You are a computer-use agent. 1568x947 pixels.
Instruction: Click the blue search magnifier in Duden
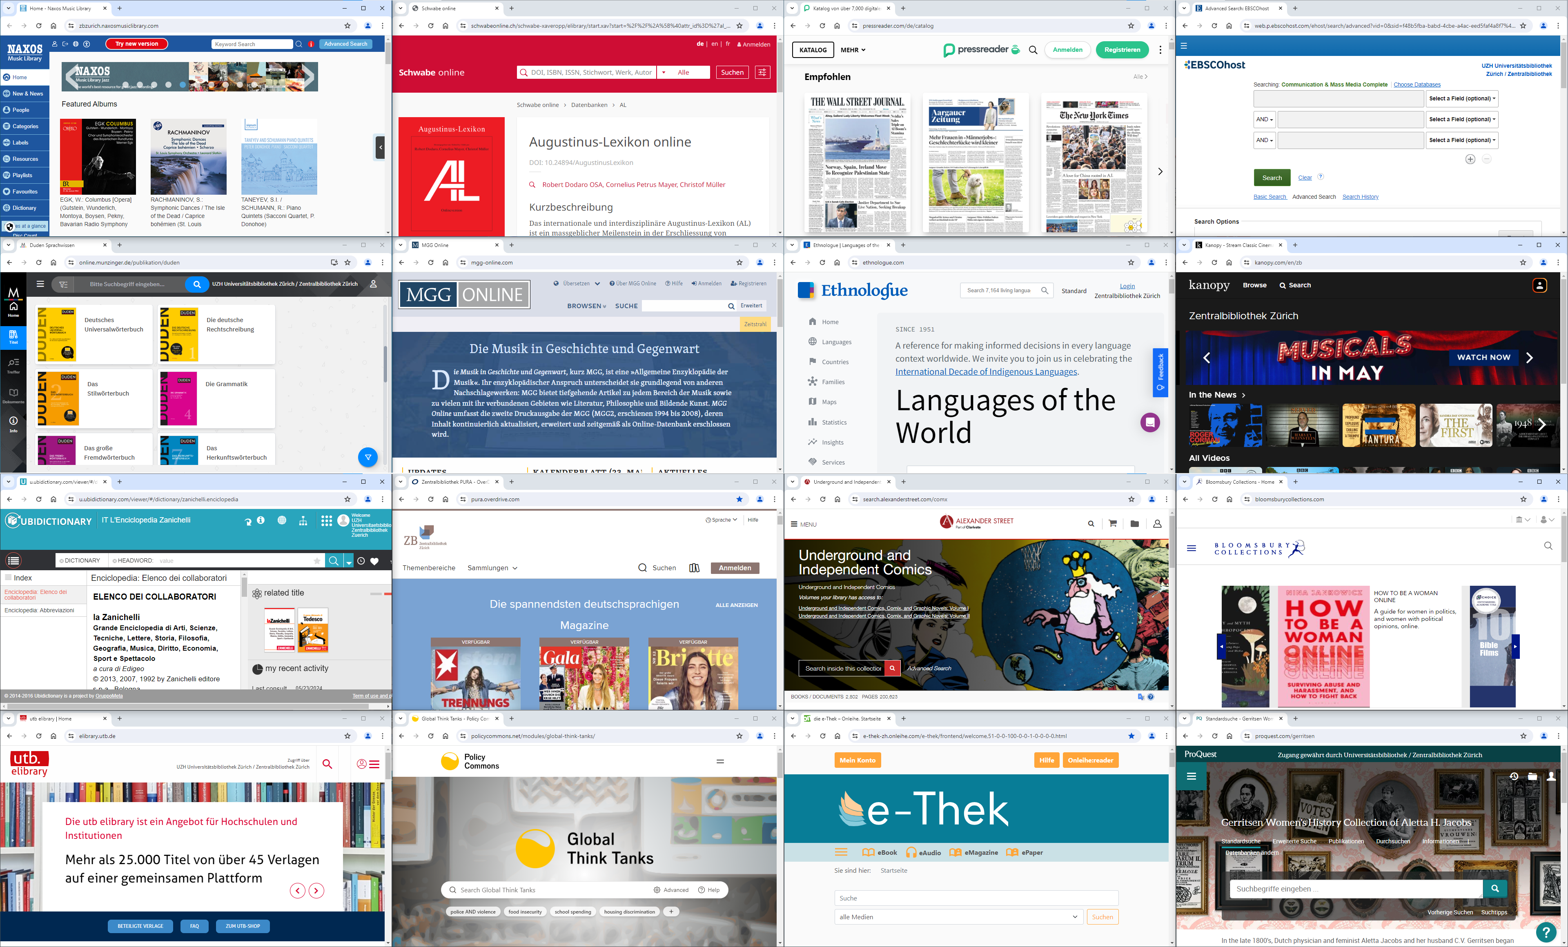coord(197,284)
